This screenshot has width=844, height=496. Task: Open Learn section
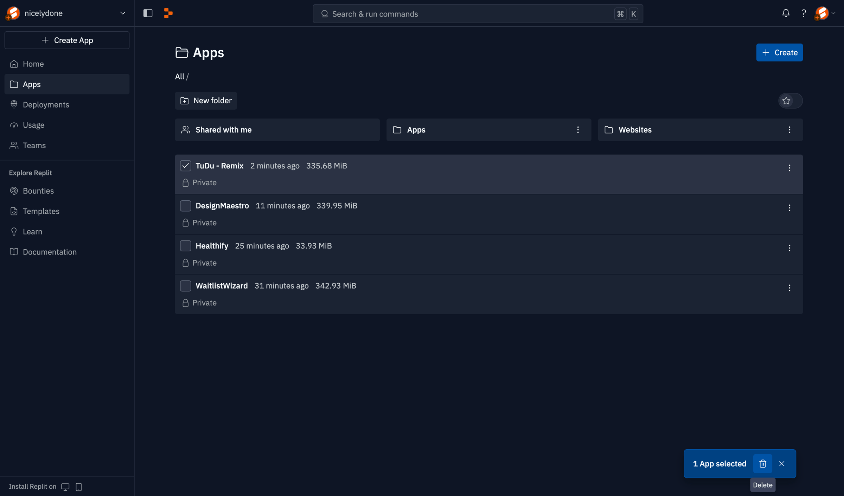[67, 232]
